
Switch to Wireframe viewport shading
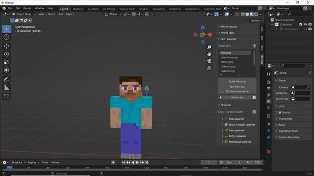coord(243,14)
